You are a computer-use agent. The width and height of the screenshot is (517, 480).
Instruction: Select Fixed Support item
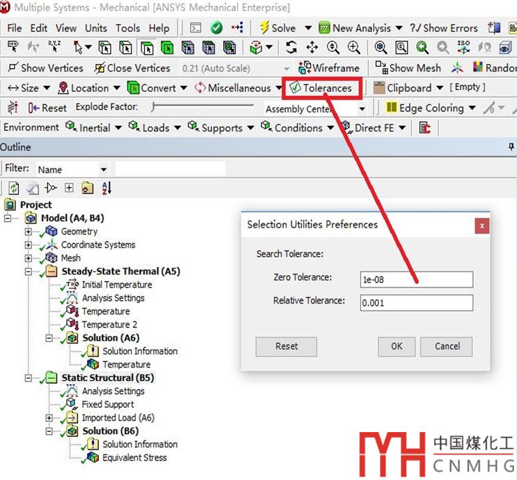108,404
